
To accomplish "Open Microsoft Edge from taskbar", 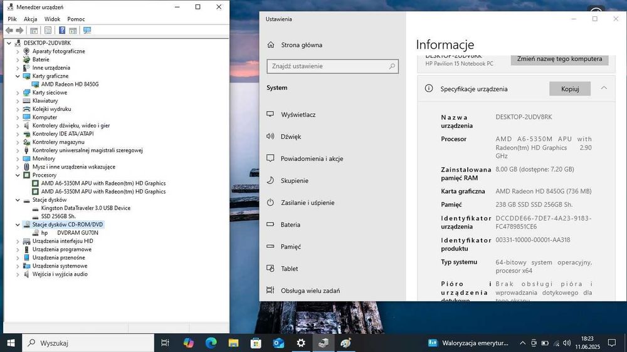I will click(211, 343).
